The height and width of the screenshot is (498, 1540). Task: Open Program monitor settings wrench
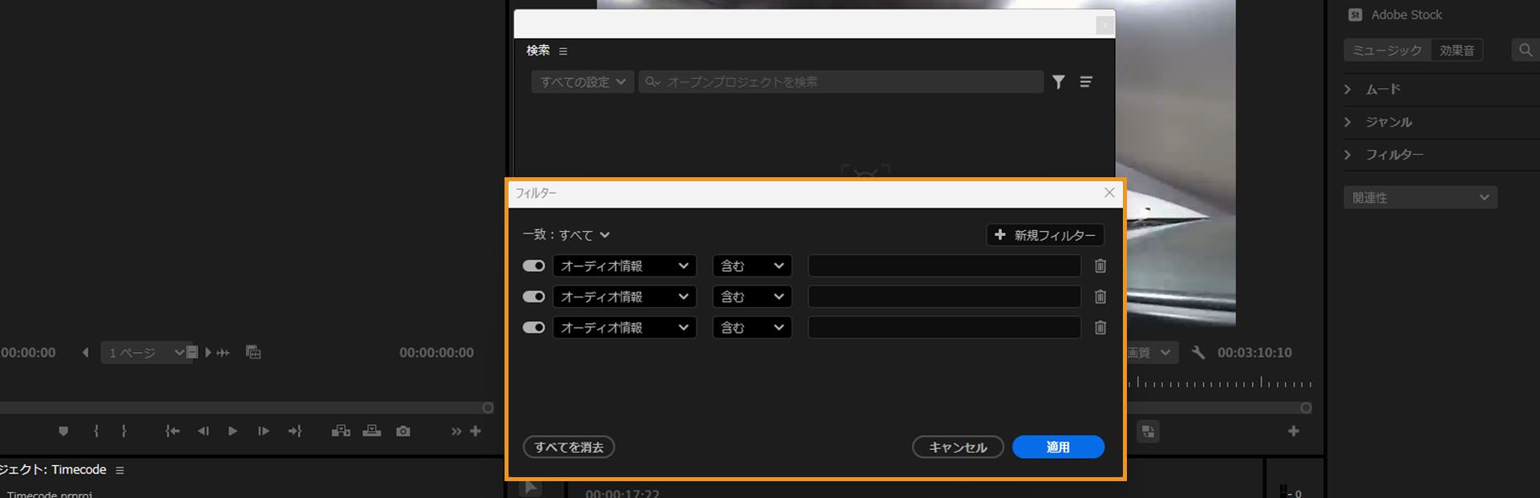point(1198,353)
